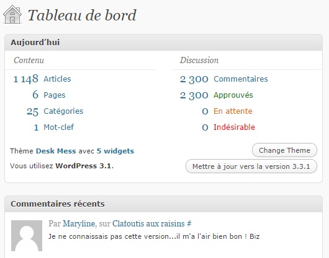
Task: Click Maryline's gray avatar thumbnail
Action: pos(27,236)
